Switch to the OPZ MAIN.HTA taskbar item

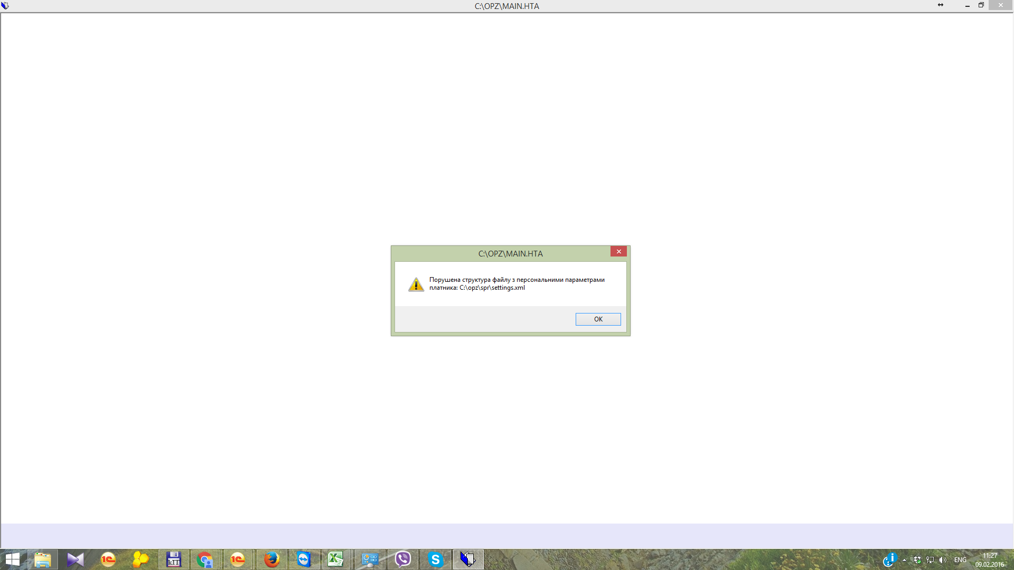pos(468,559)
